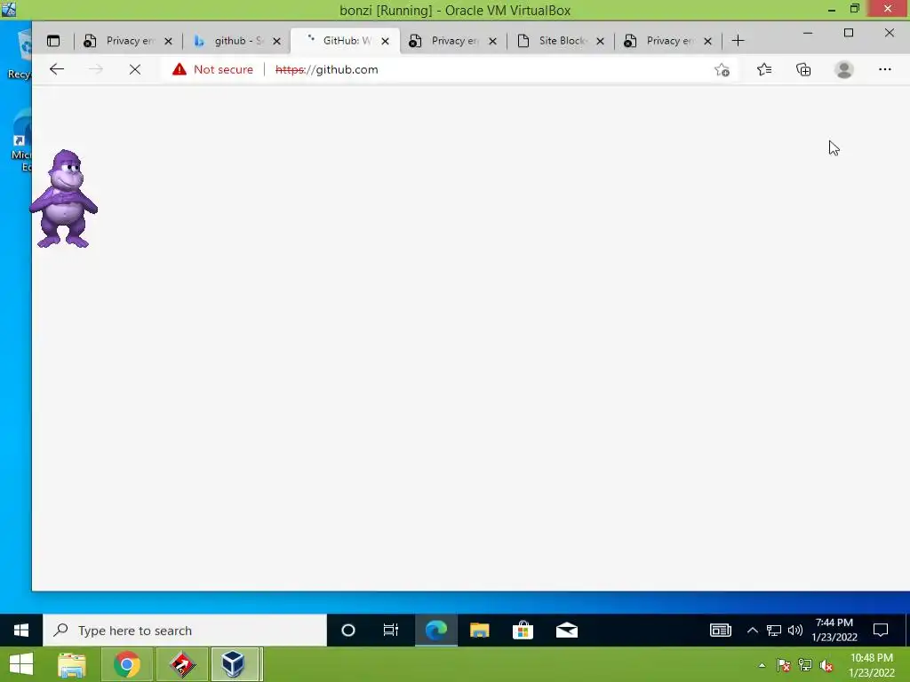
Task: Click the host Action Center flag icon
Action: pyautogui.click(x=783, y=666)
